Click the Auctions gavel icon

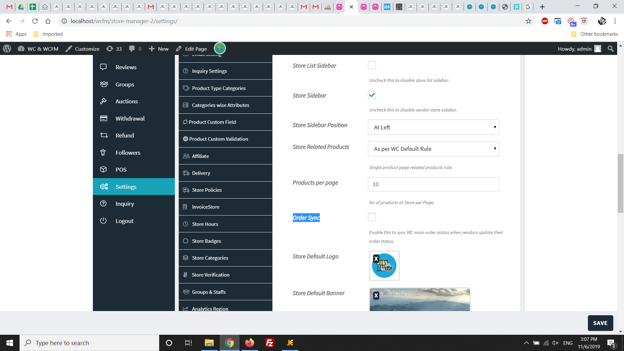[103, 101]
